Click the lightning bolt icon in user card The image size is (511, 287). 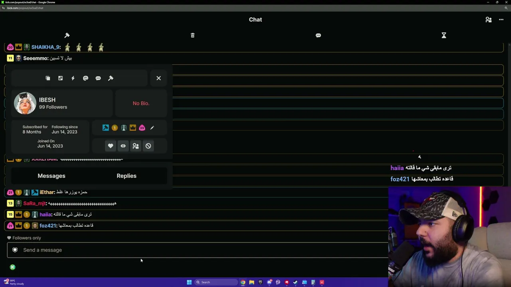pos(73,78)
